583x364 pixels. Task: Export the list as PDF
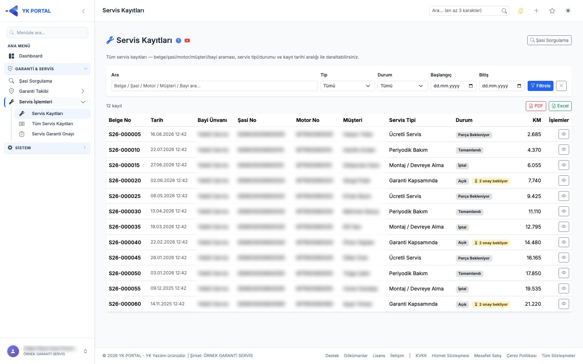pos(536,106)
